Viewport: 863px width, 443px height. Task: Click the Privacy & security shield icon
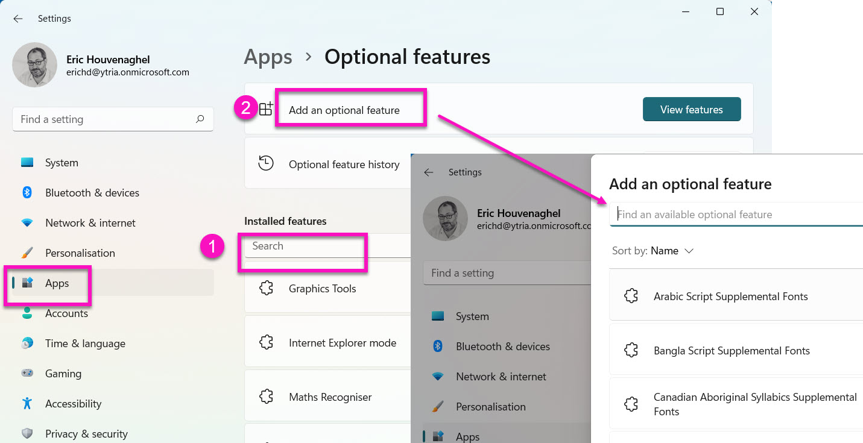click(x=27, y=433)
